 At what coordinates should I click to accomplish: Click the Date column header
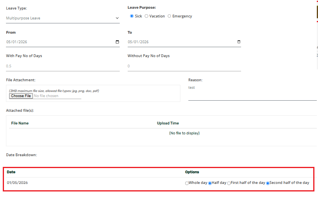(11, 172)
